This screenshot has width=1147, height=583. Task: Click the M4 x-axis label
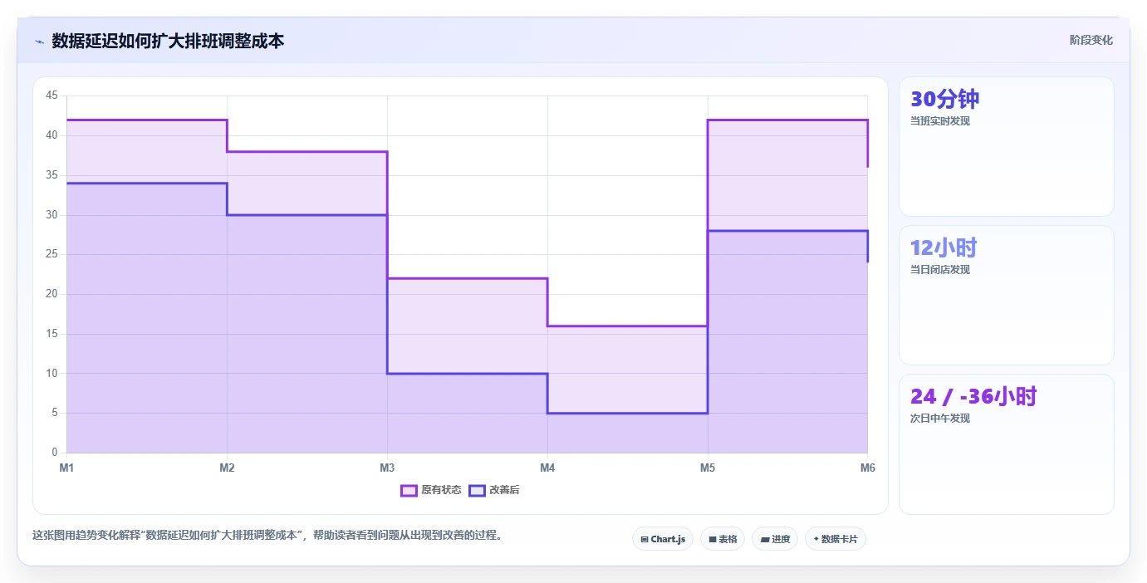(547, 468)
